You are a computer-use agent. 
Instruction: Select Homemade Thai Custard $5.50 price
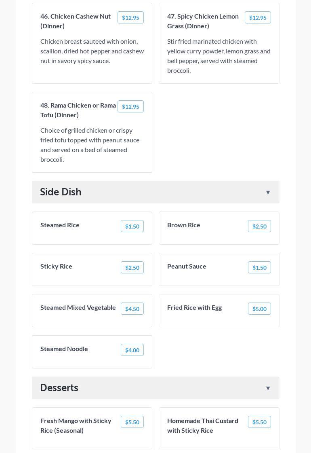pos(259,422)
